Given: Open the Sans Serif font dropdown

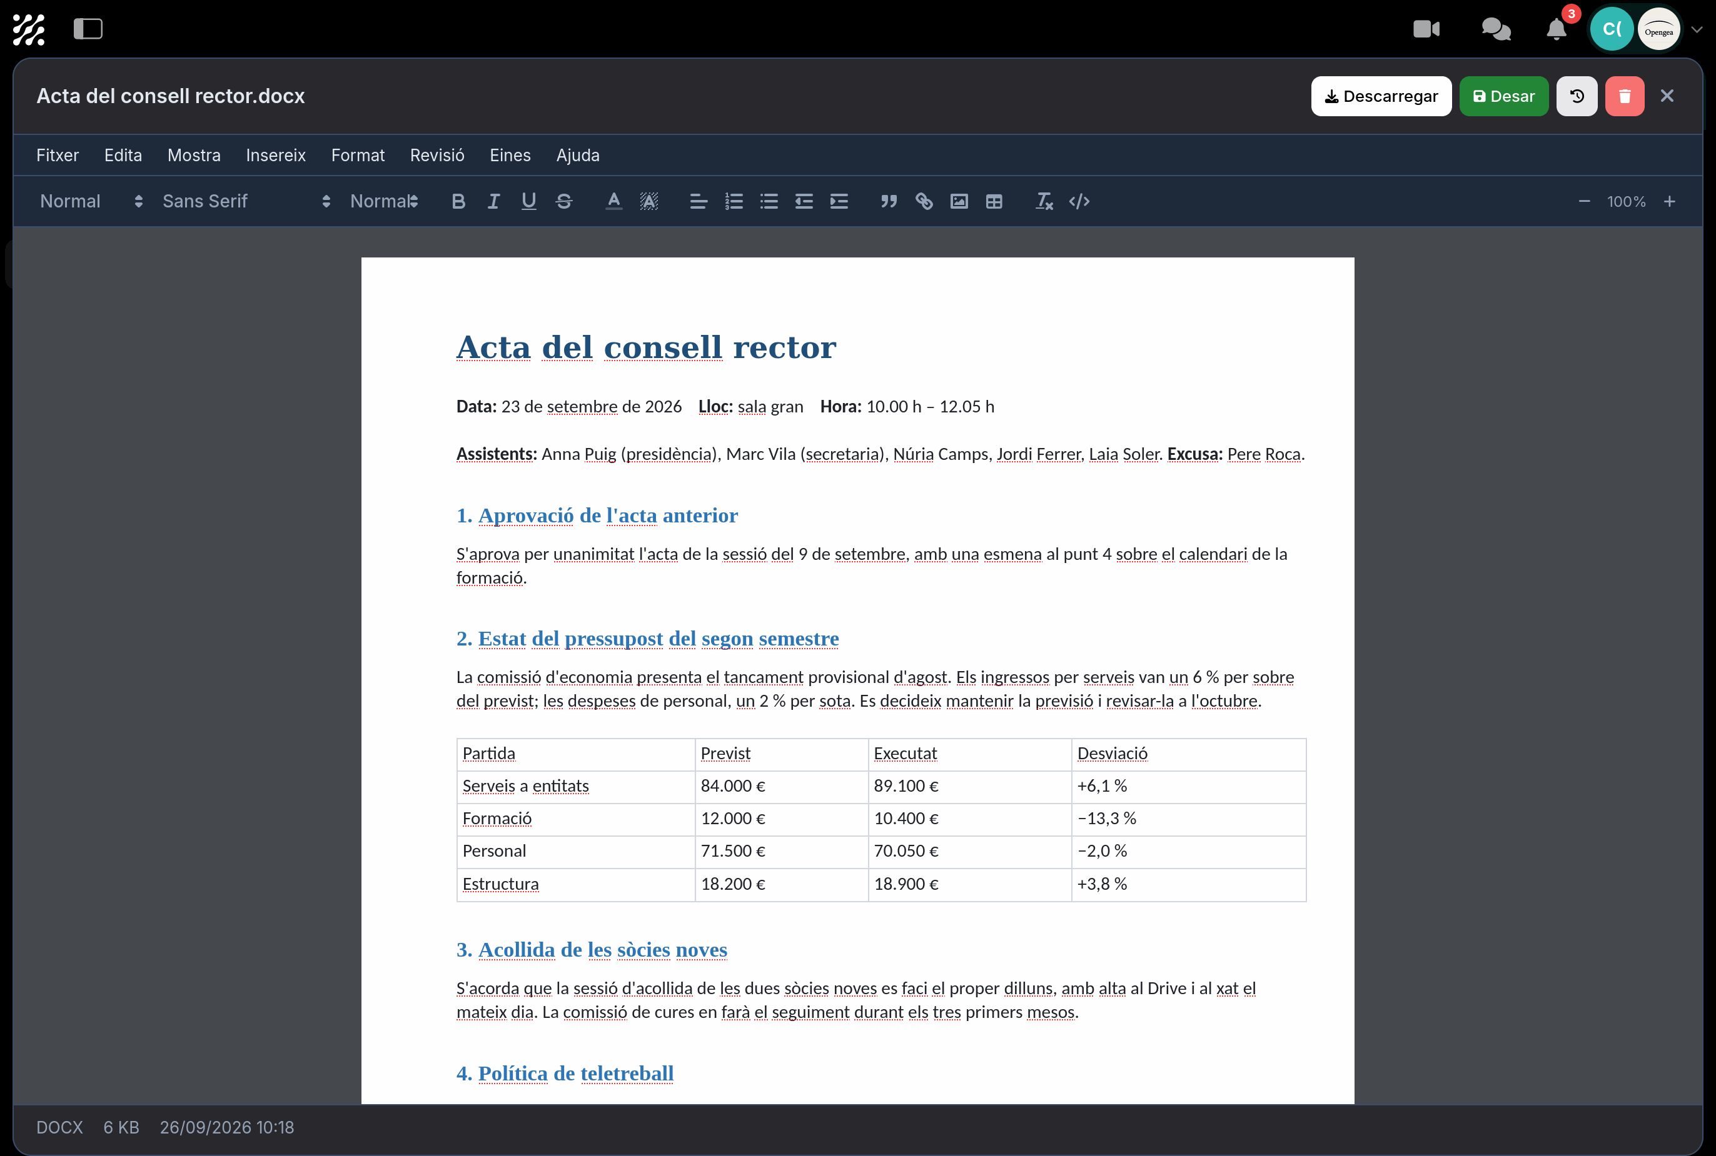Looking at the screenshot, I should click(246, 201).
